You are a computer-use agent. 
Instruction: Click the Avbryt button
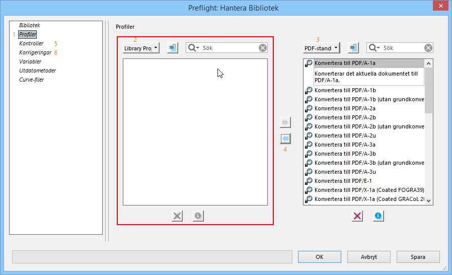[368, 257]
